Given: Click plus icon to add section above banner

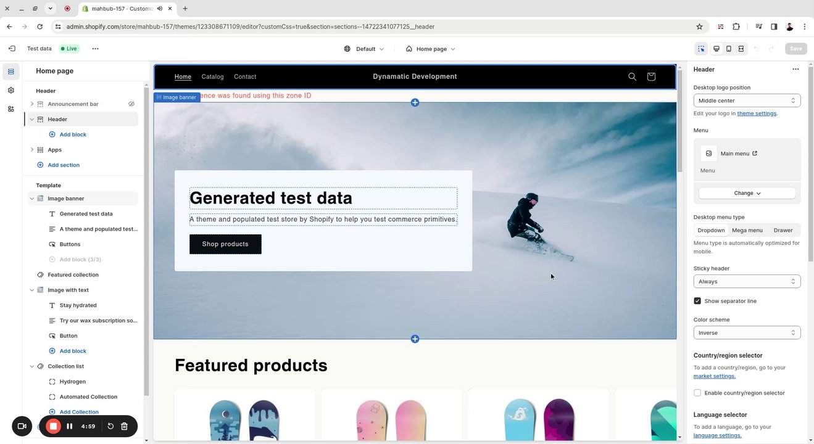Looking at the screenshot, I should pos(415,102).
